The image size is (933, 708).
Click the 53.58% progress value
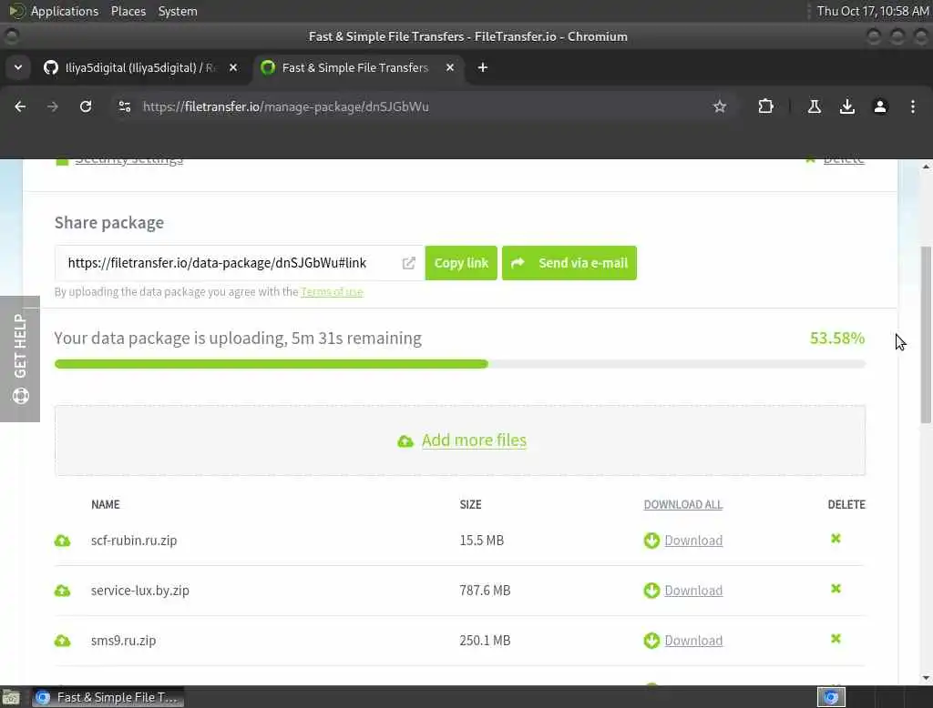[837, 339]
